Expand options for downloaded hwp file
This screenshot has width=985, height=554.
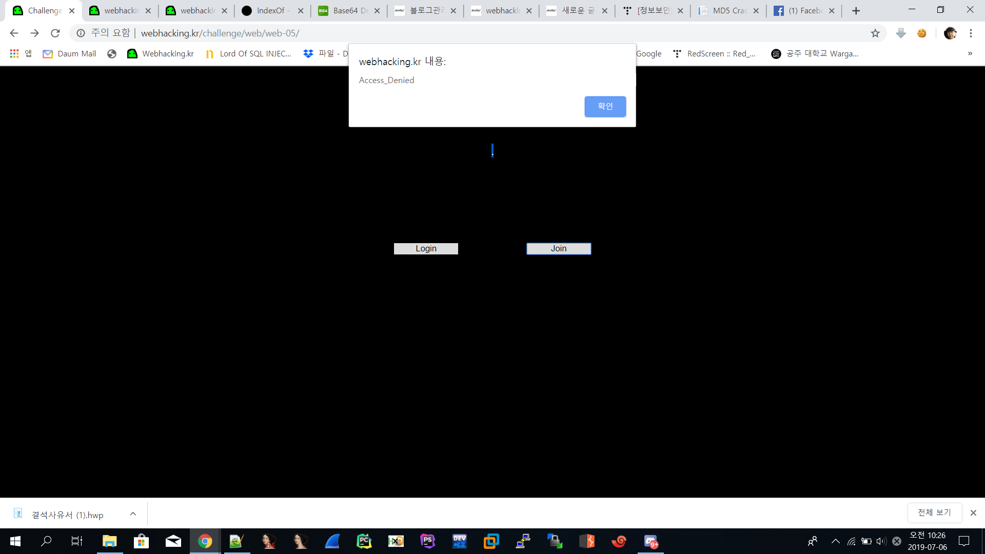click(x=133, y=513)
